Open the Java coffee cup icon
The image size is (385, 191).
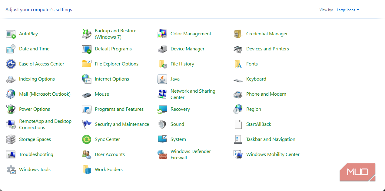[x=162, y=79]
